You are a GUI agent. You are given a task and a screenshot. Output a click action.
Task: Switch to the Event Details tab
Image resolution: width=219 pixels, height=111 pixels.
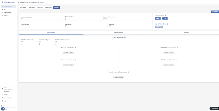pos(23,7)
